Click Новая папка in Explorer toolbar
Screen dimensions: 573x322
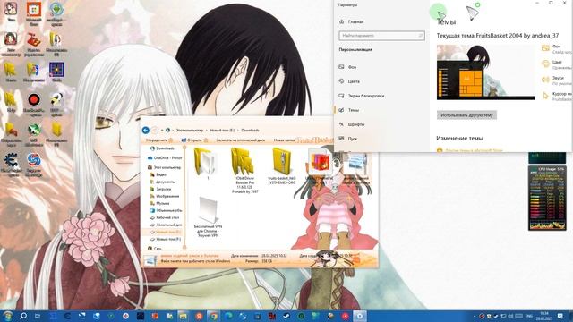coord(284,140)
